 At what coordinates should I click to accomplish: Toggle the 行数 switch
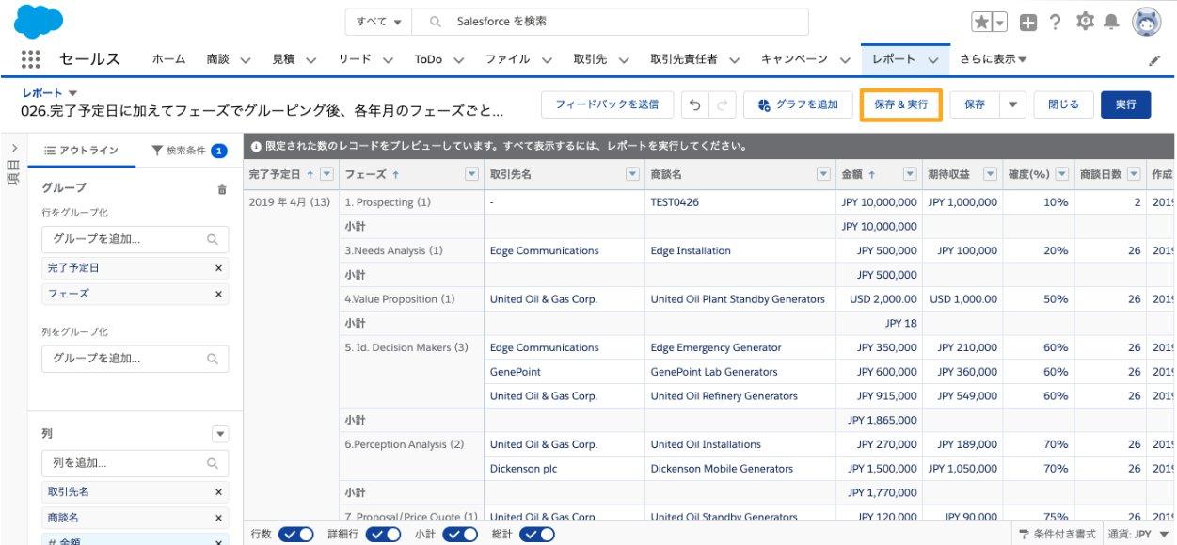pyautogui.click(x=296, y=535)
